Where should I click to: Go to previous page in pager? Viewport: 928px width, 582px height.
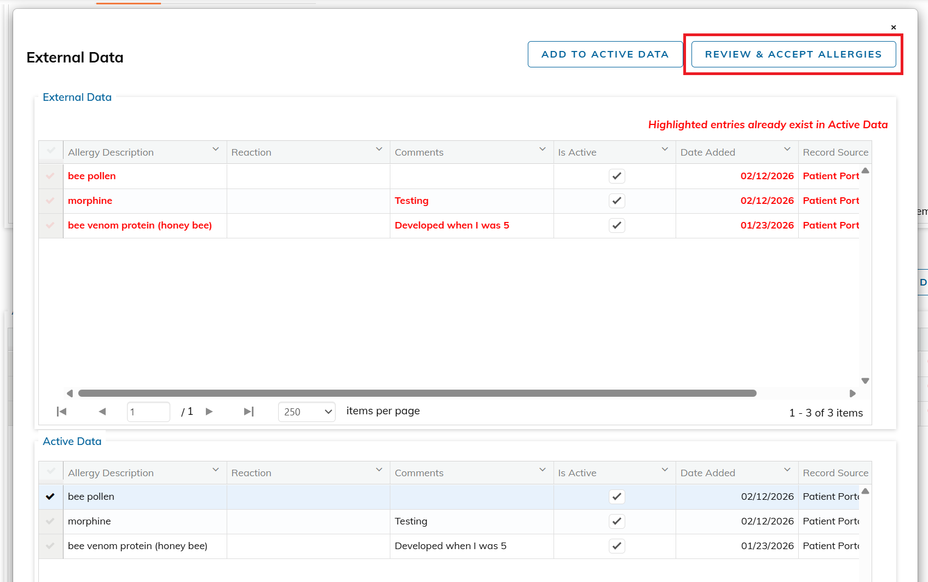pos(102,412)
